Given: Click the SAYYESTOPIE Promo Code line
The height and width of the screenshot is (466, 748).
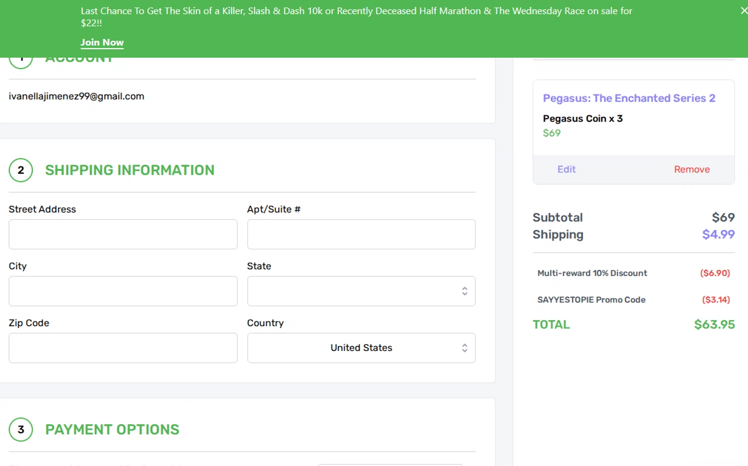Looking at the screenshot, I should [591, 300].
